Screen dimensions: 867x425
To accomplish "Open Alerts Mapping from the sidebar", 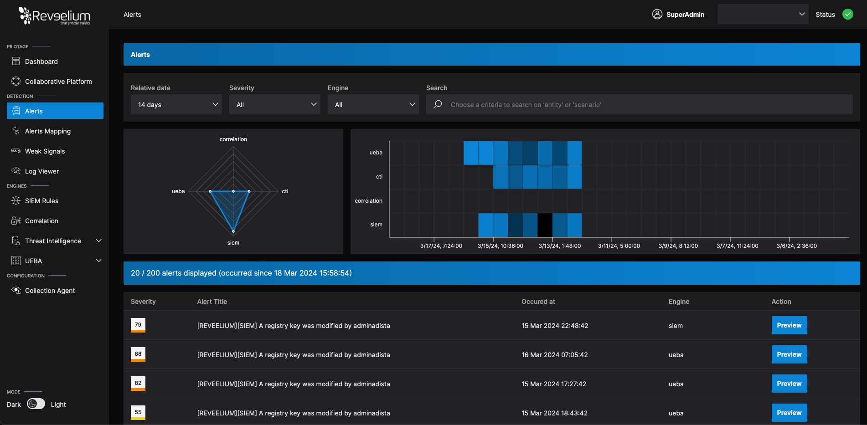I will (47, 131).
